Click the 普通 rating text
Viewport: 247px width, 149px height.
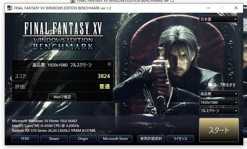click(x=105, y=86)
